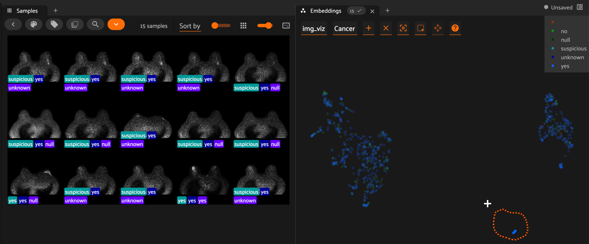
Task: Click the patches selection icon
Action: (75, 24)
